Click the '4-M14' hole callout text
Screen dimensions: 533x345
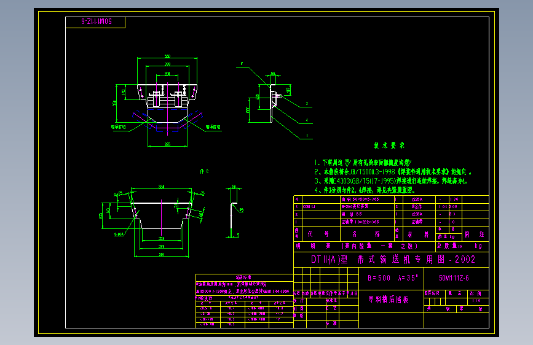tap(119, 235)
